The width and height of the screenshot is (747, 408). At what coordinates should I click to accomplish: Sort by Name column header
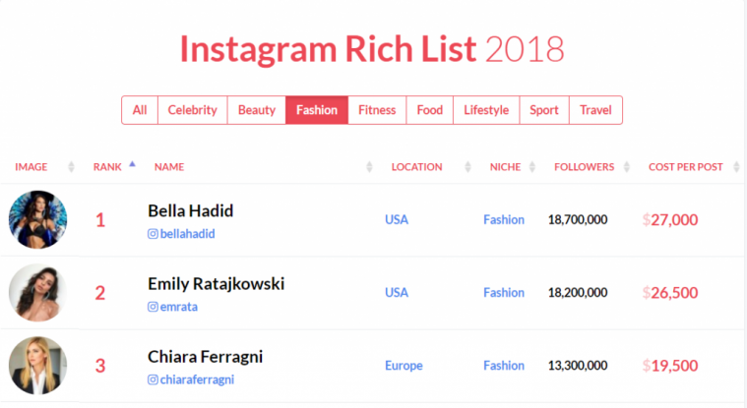pos(169,167)
